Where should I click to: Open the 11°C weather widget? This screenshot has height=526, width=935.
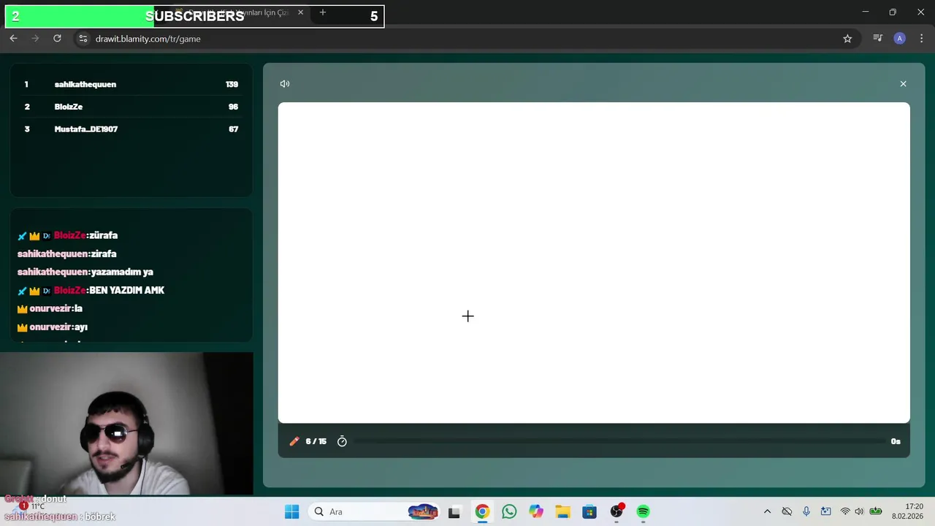(x=29, y=506)
